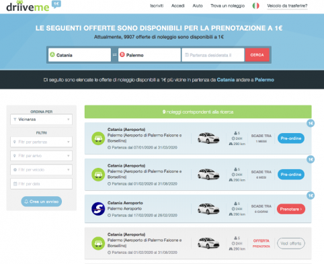Click the red CERCA search button
The height and width of the screenshot is (264, 324).
click(257, 55)
